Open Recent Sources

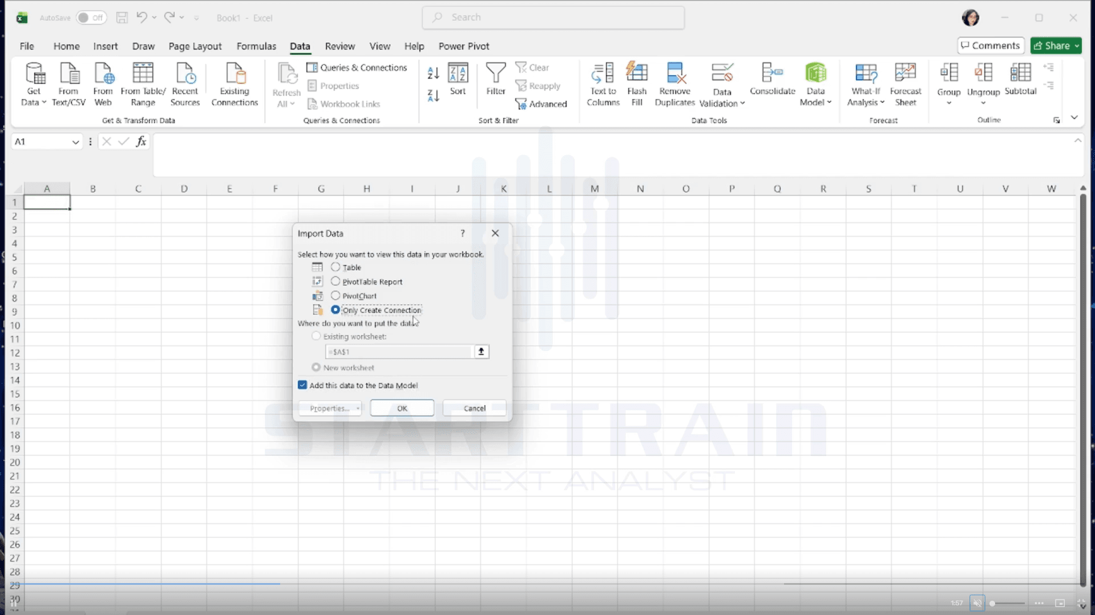[x=185, y=85]
